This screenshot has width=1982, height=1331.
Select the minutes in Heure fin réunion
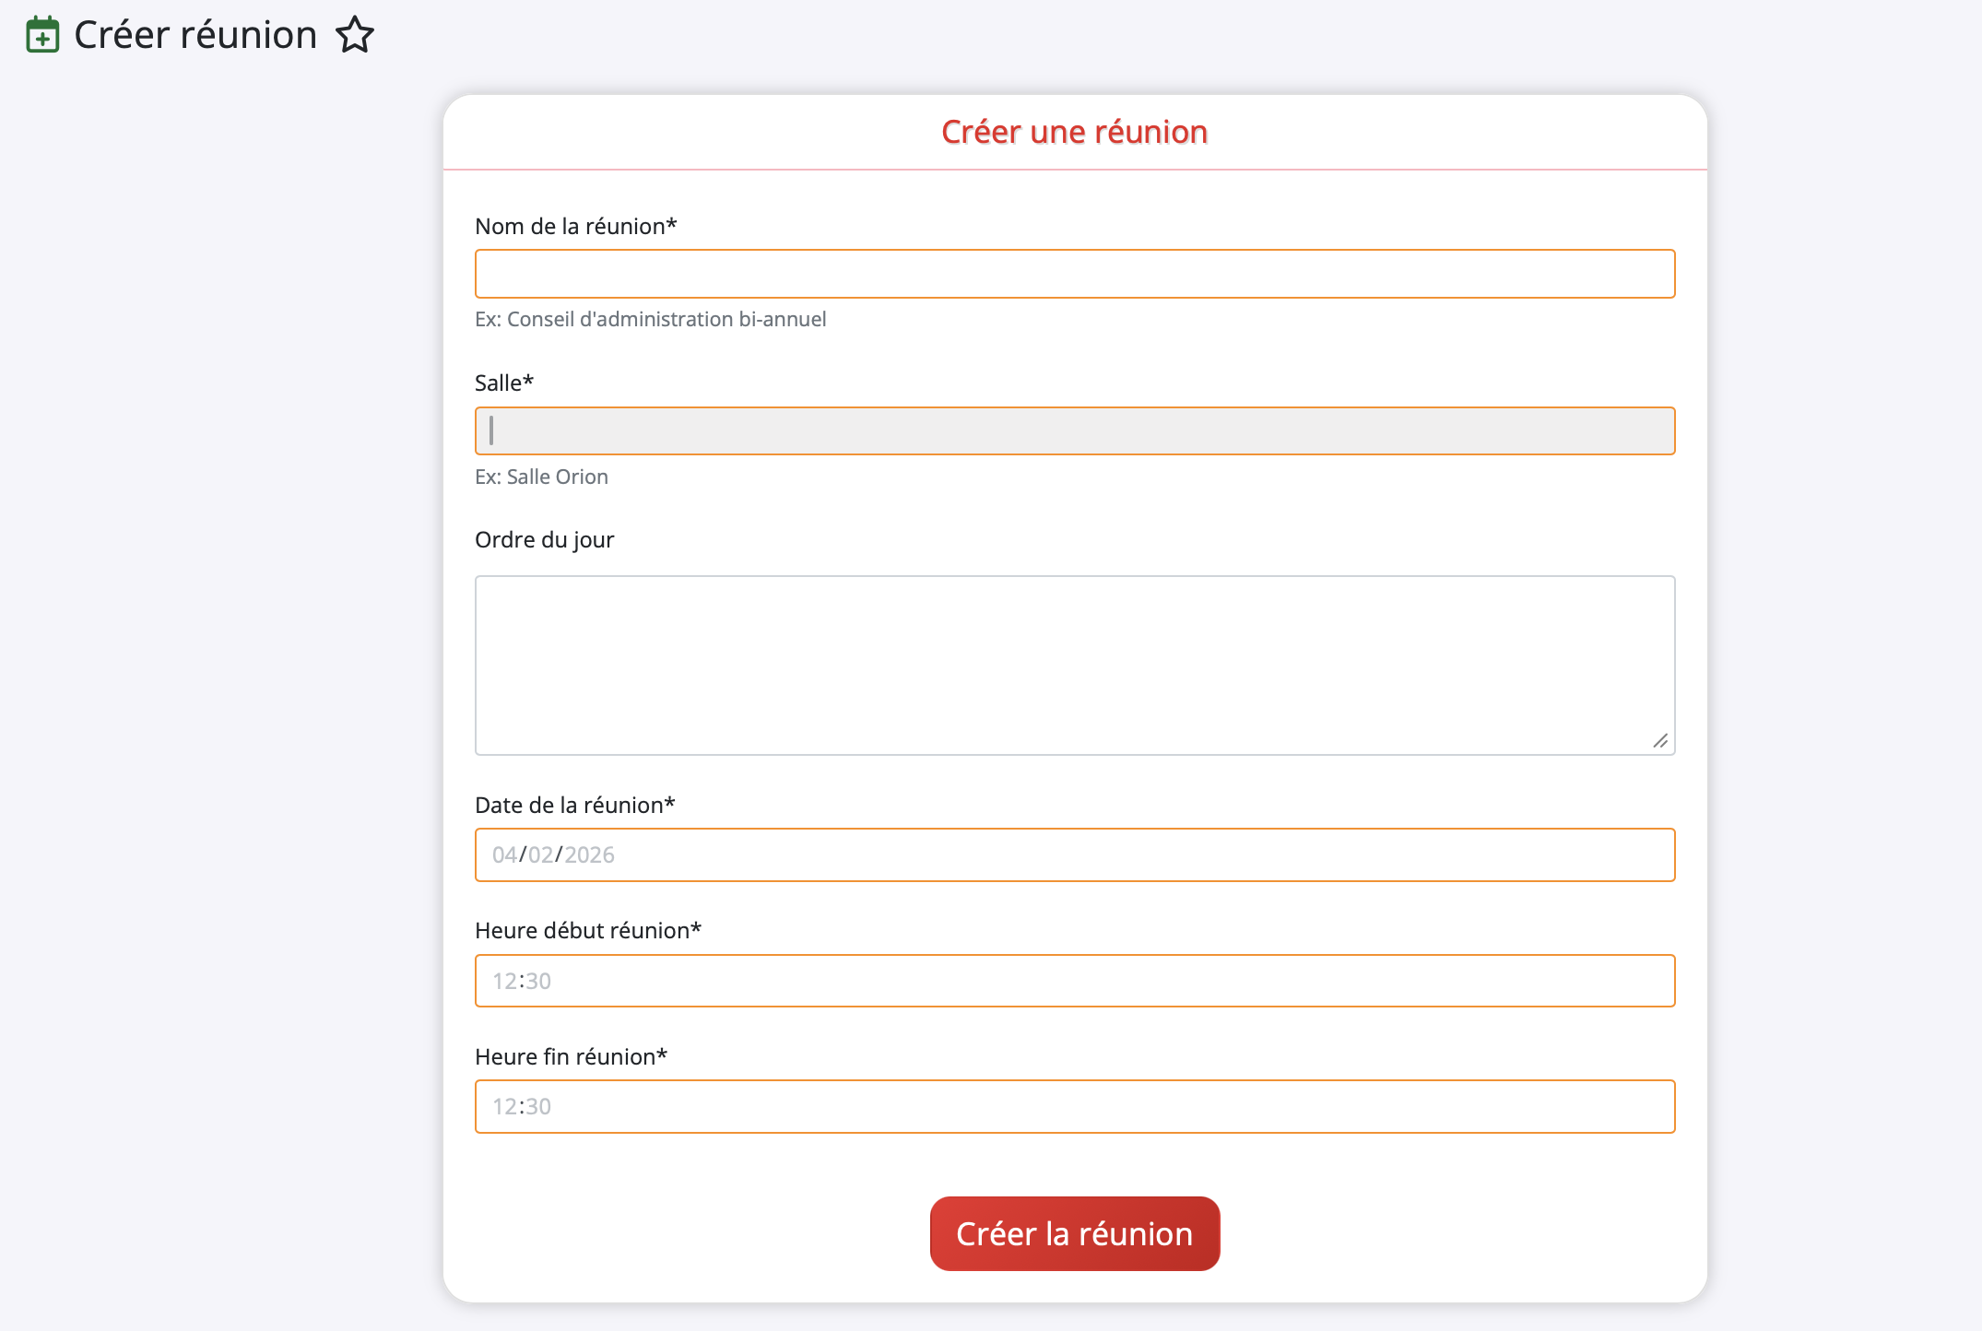[x=538, y=1107]
